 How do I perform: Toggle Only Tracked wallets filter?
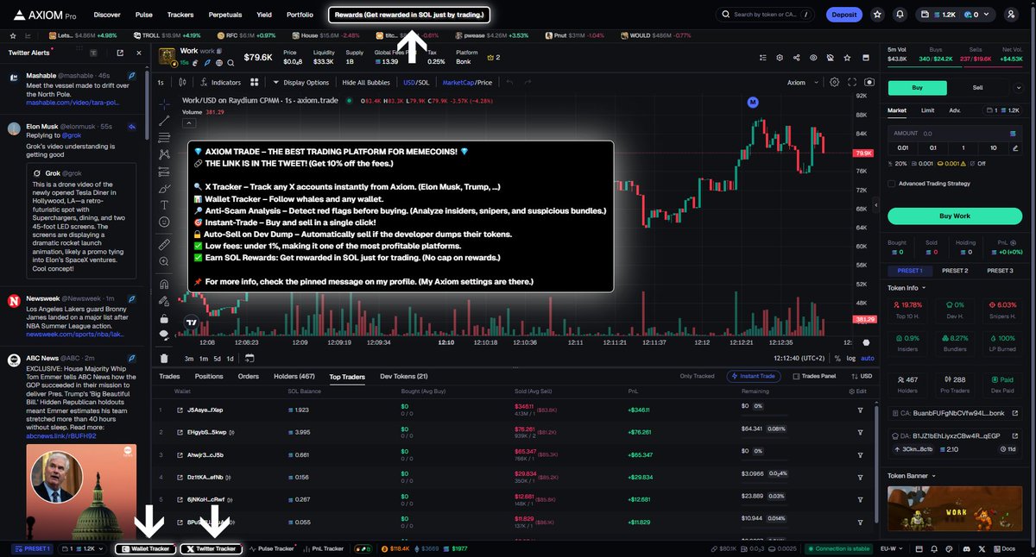(x=697, y=376)
